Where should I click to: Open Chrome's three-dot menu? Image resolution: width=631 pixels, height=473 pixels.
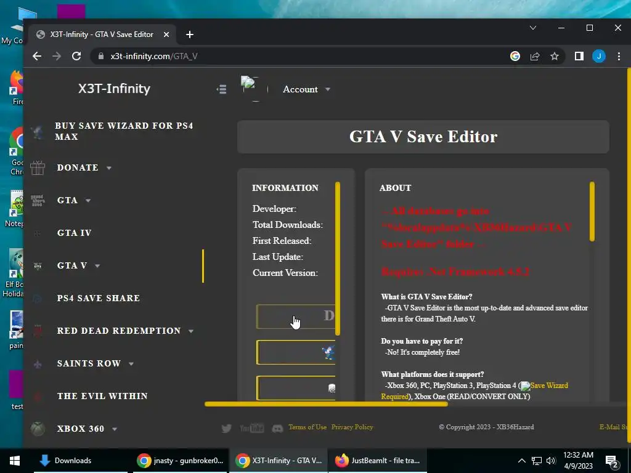[619, 56]
